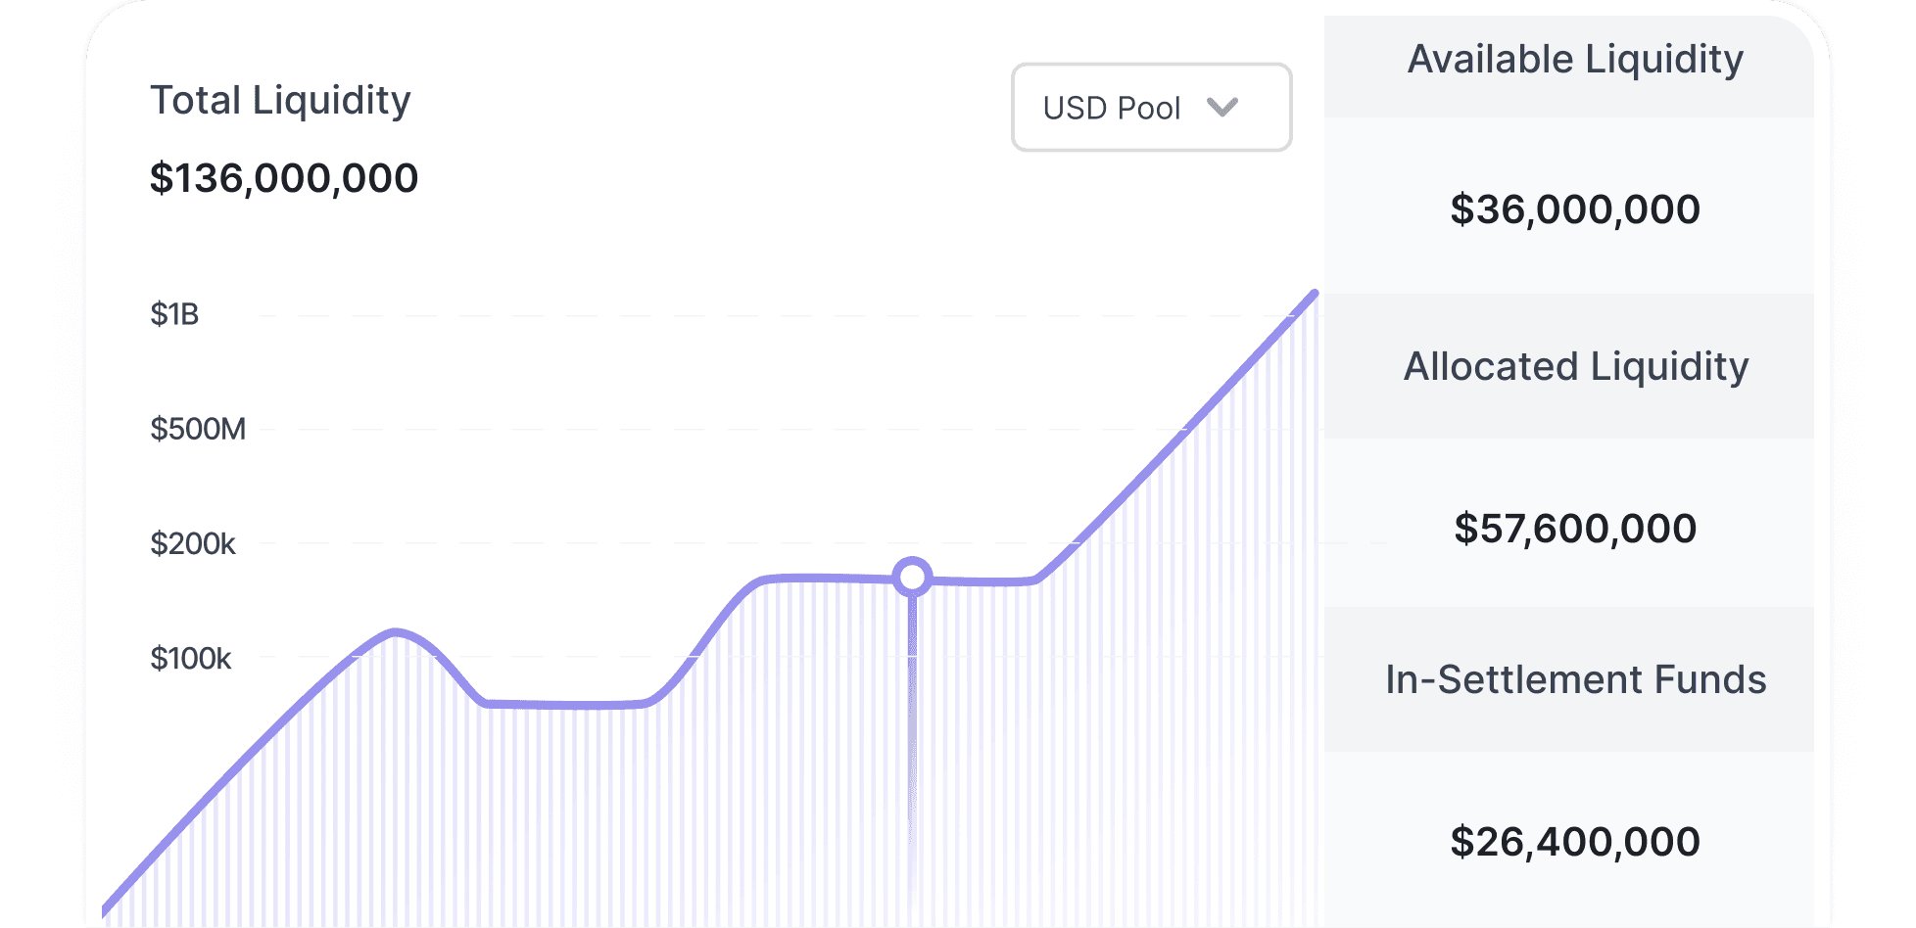Image resolution: width=1916 pixels, height=928 pixels.
Task: Click the $57,600,000 allocated amount
Action: point(1575,528)
